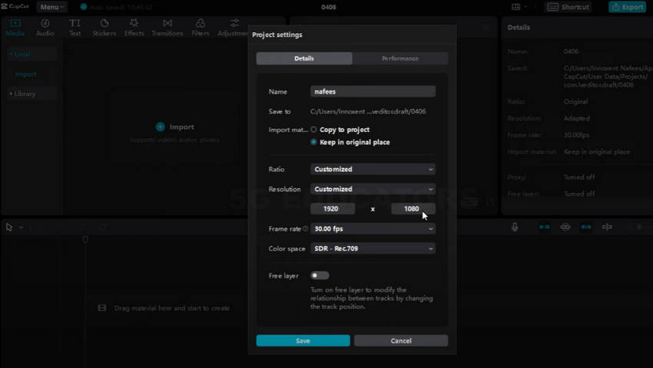Click the Save button
The height and width of the screenshot is (368, 653).
[x=303, y=340]
